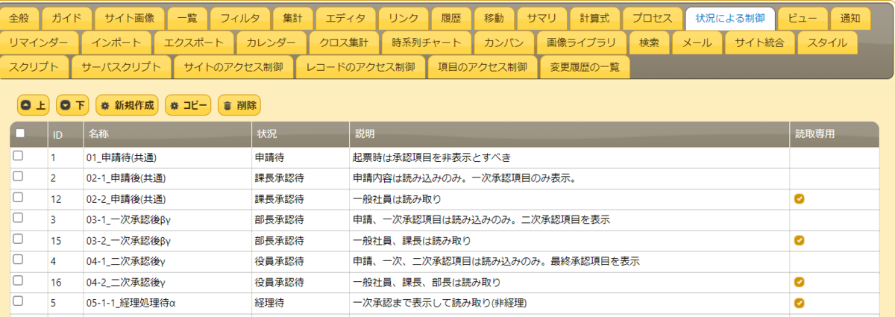Check the row 02-1_申請後(共通) checkbox
This screenshot has height=317, width=895.
(x=18, y=177)
